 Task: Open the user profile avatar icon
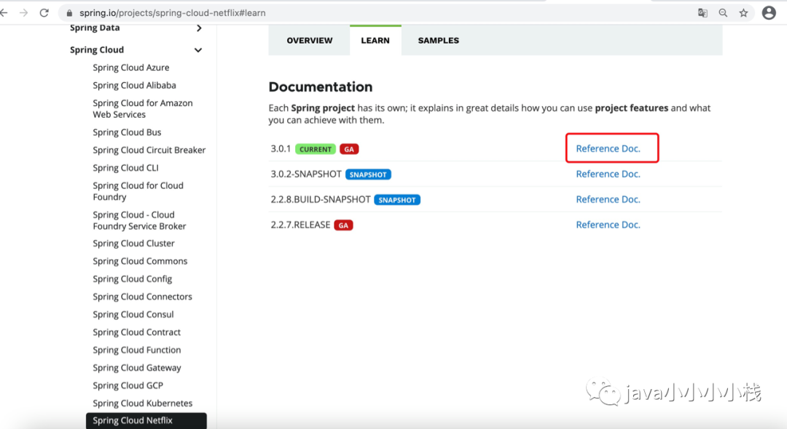point(768,13)
